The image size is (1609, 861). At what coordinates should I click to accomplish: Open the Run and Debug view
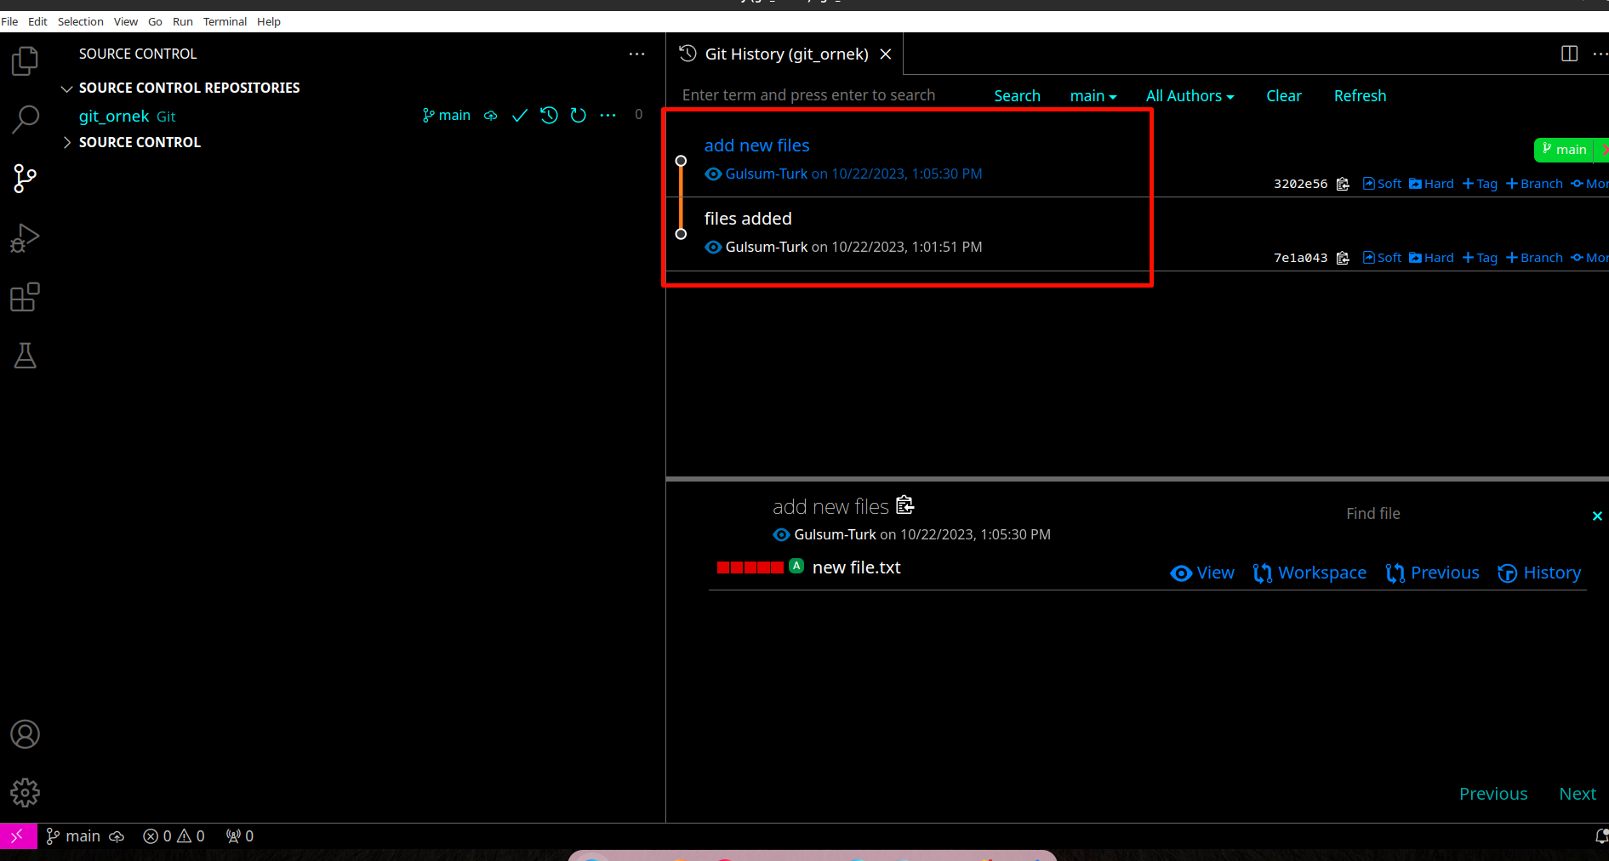25,238
